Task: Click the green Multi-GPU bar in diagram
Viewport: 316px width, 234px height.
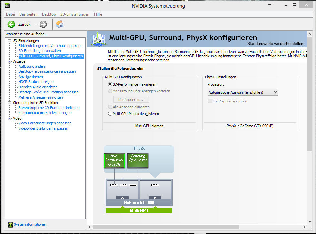Action: [139, 211]
